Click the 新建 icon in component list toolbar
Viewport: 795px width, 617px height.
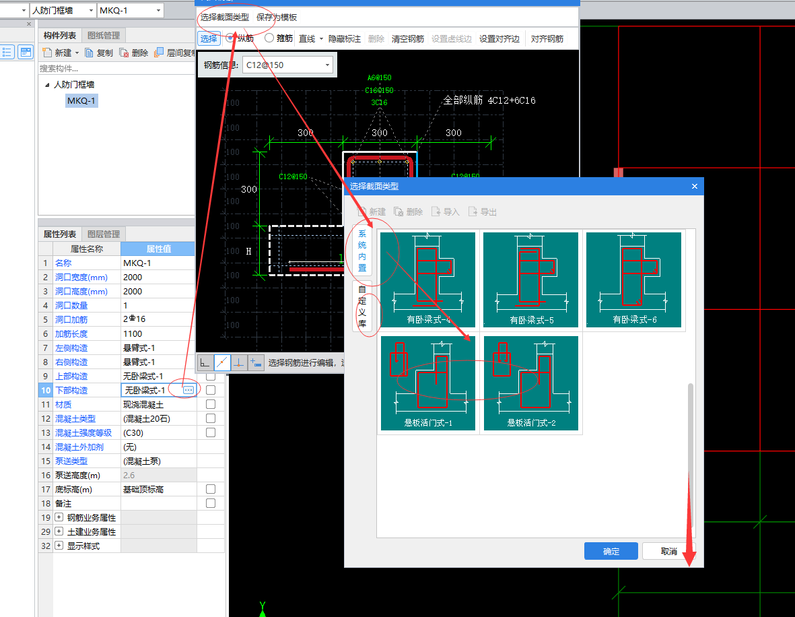(47, 53)
